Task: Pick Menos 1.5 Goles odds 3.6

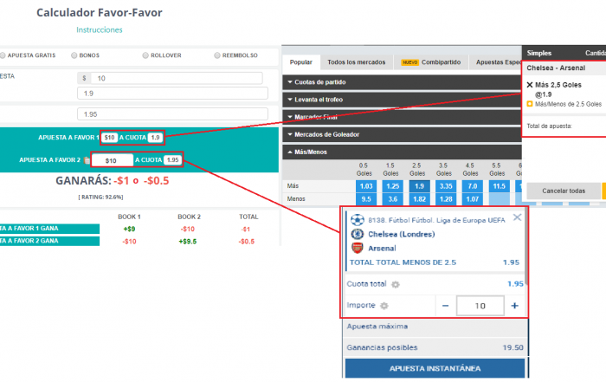Action: (x=393, y=199)
